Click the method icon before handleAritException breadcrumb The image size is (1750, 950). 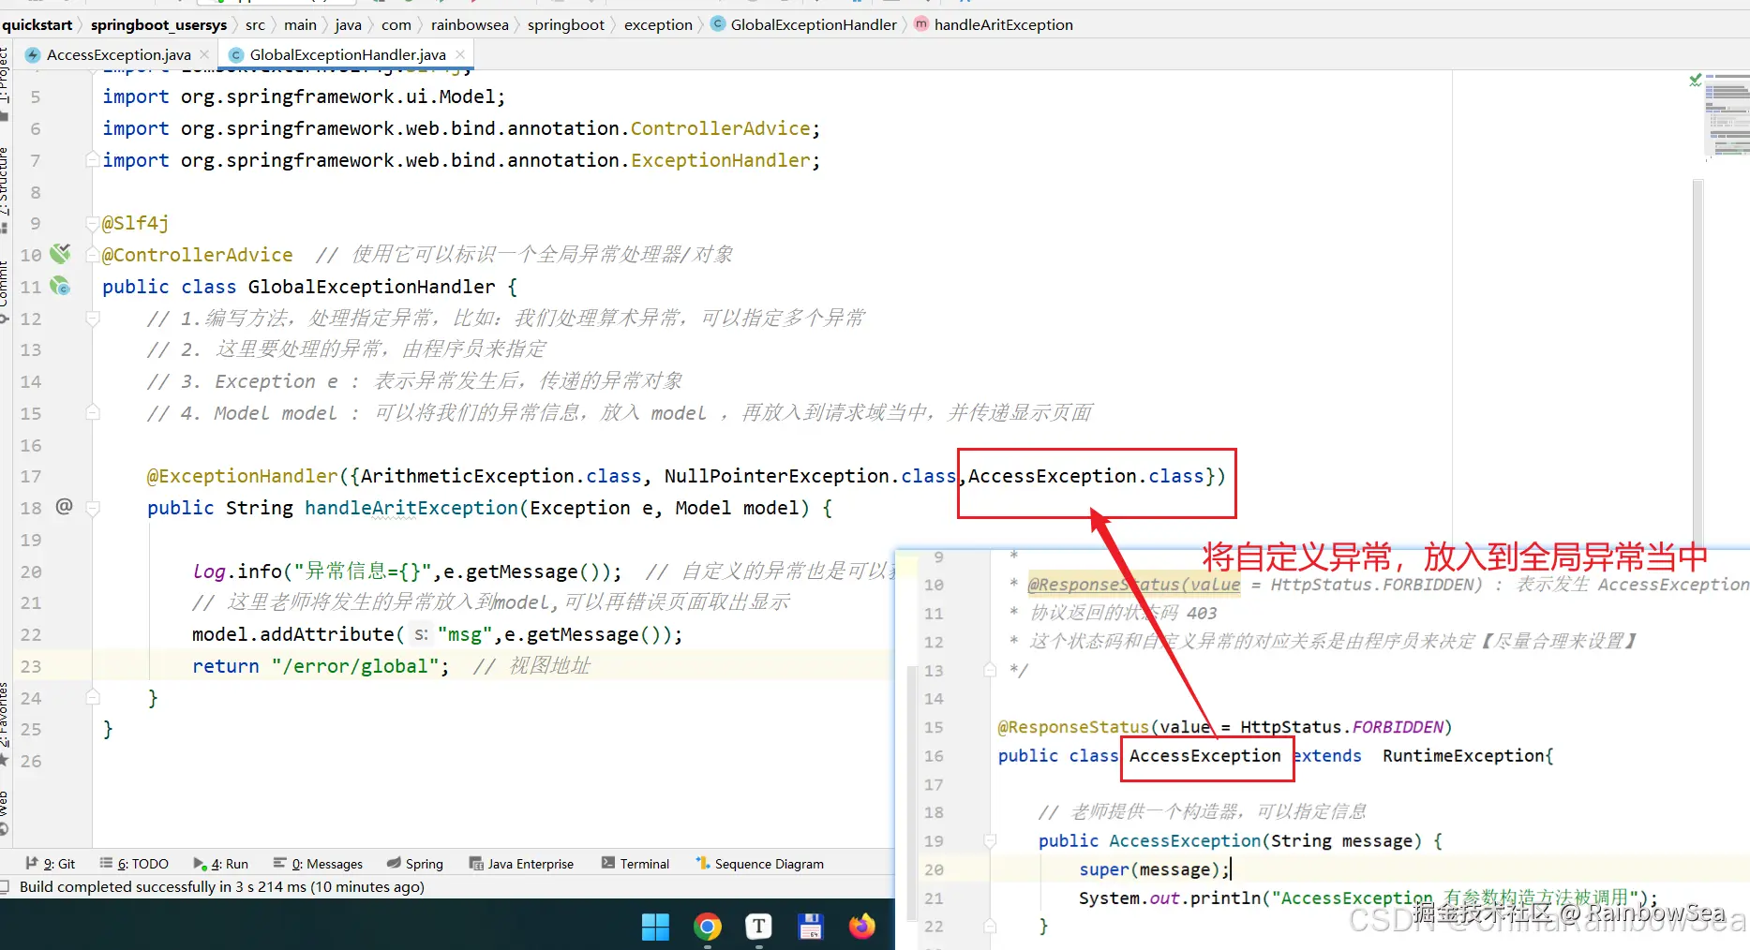(921, 24)
